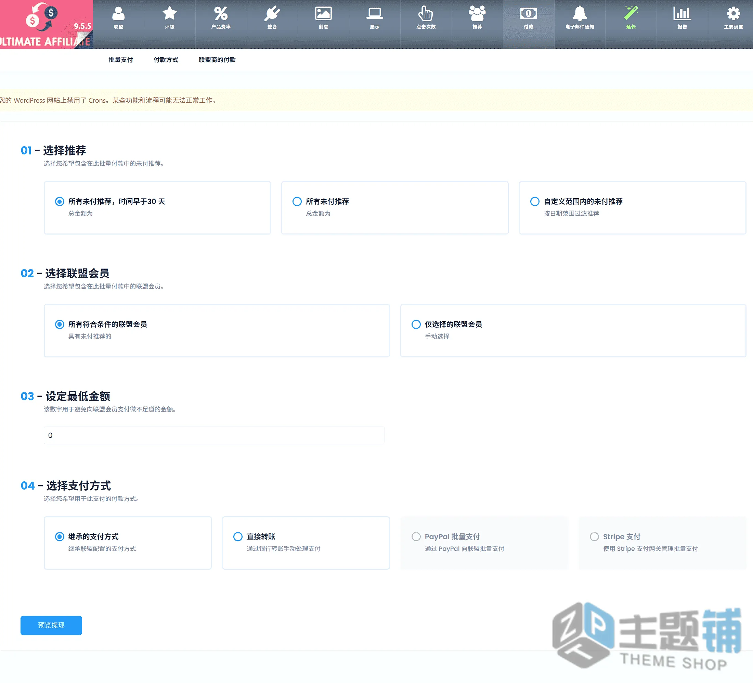Select Stripe 支付 radio option
The height and width of the screenshot is (683, 753).
pos(594,537)
